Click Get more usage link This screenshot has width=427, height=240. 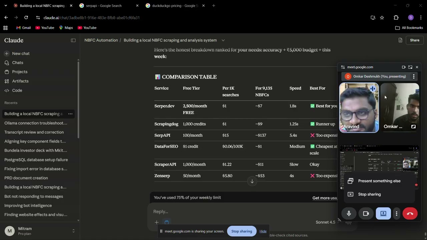(x=324, y=198)
